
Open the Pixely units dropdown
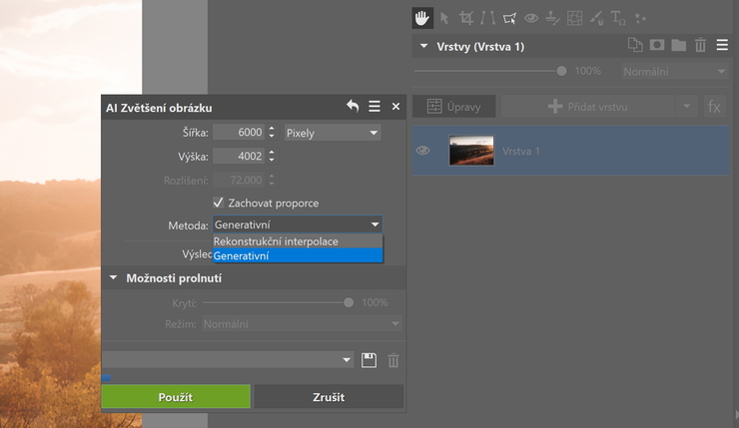coord(332,132)
